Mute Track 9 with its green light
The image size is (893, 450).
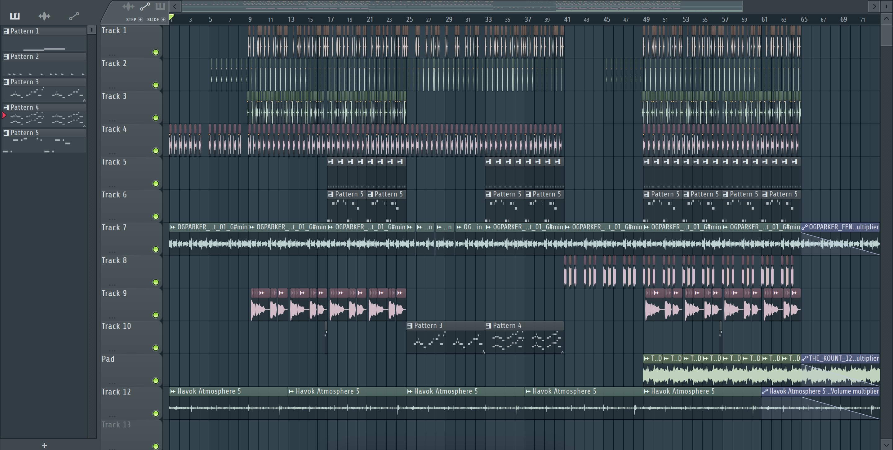coord(156,315)
